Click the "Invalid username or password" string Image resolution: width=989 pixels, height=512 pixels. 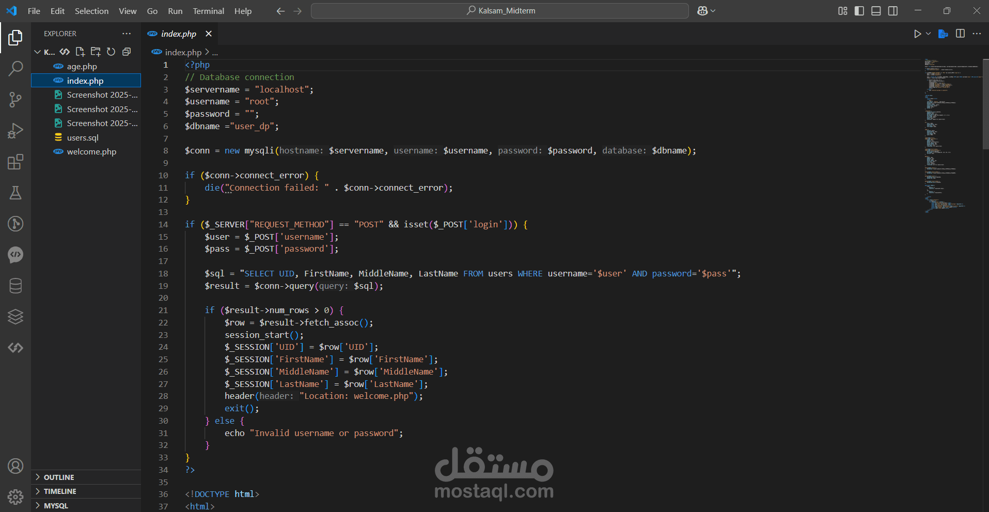(x=324, y=433)
